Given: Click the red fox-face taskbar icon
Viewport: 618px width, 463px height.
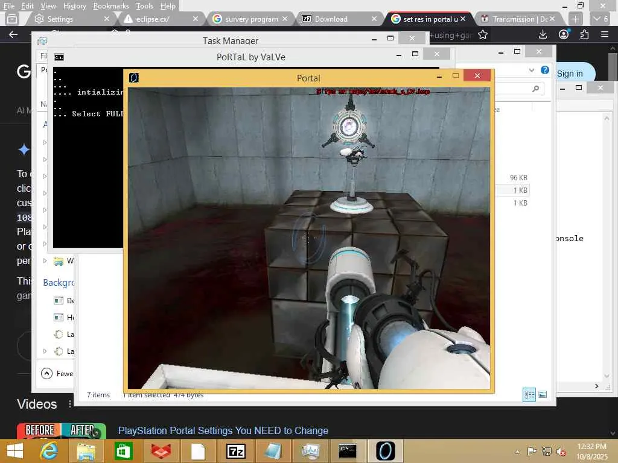Looking at the screenshot, I should (161, 451).
